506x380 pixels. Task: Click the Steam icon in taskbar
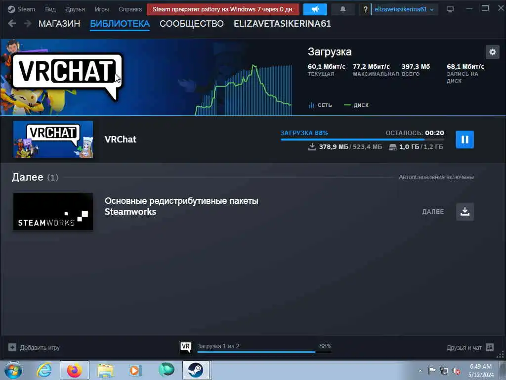pos(196,370)
